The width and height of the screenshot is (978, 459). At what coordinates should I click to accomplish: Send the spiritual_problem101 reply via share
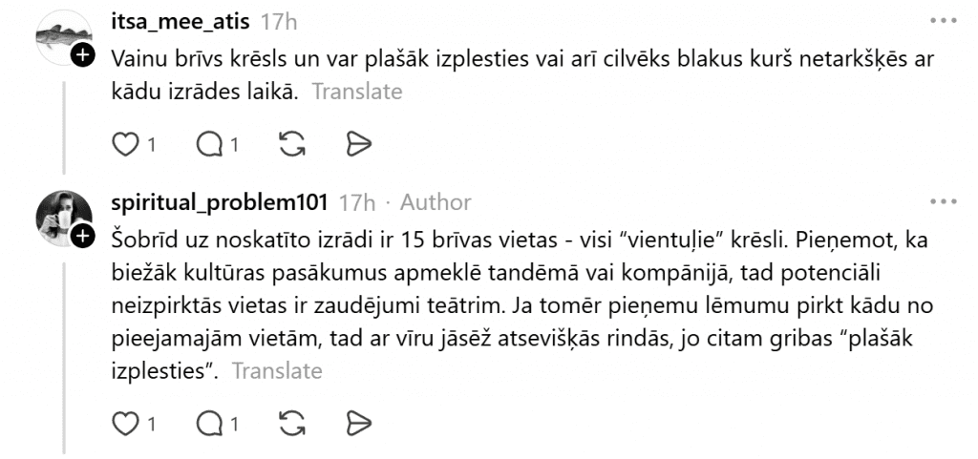click(357, 421)
